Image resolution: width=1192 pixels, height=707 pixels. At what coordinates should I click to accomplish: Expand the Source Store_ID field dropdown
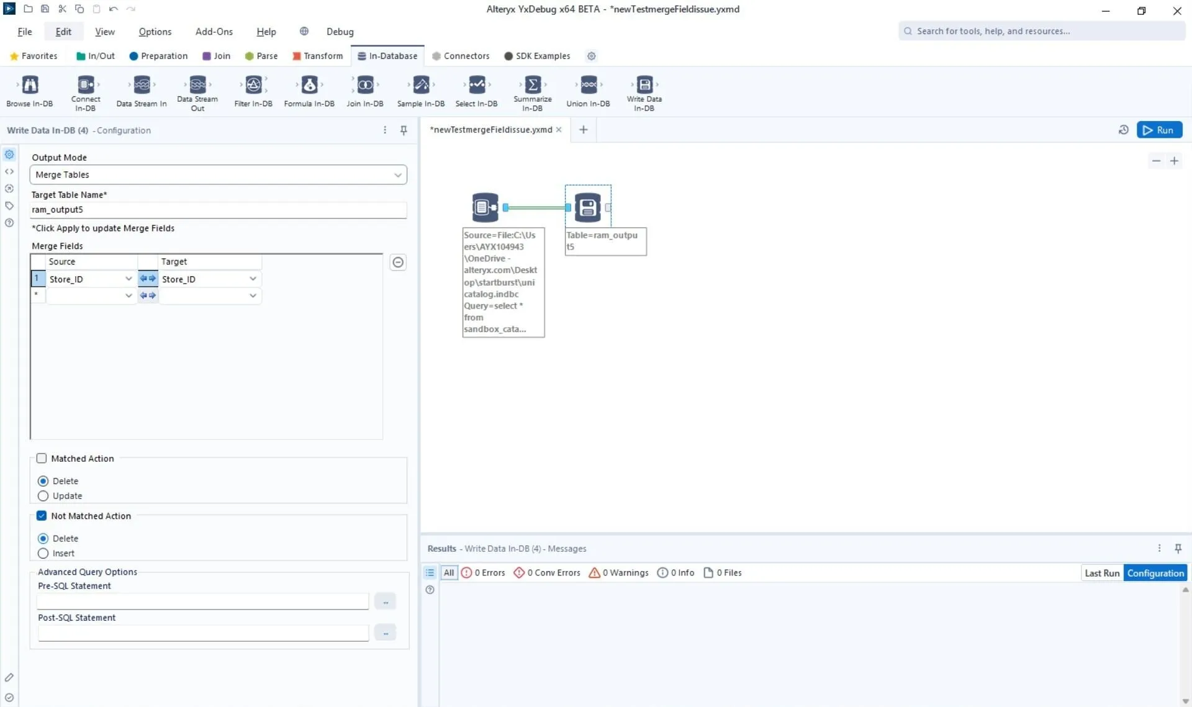click(129, 279)
